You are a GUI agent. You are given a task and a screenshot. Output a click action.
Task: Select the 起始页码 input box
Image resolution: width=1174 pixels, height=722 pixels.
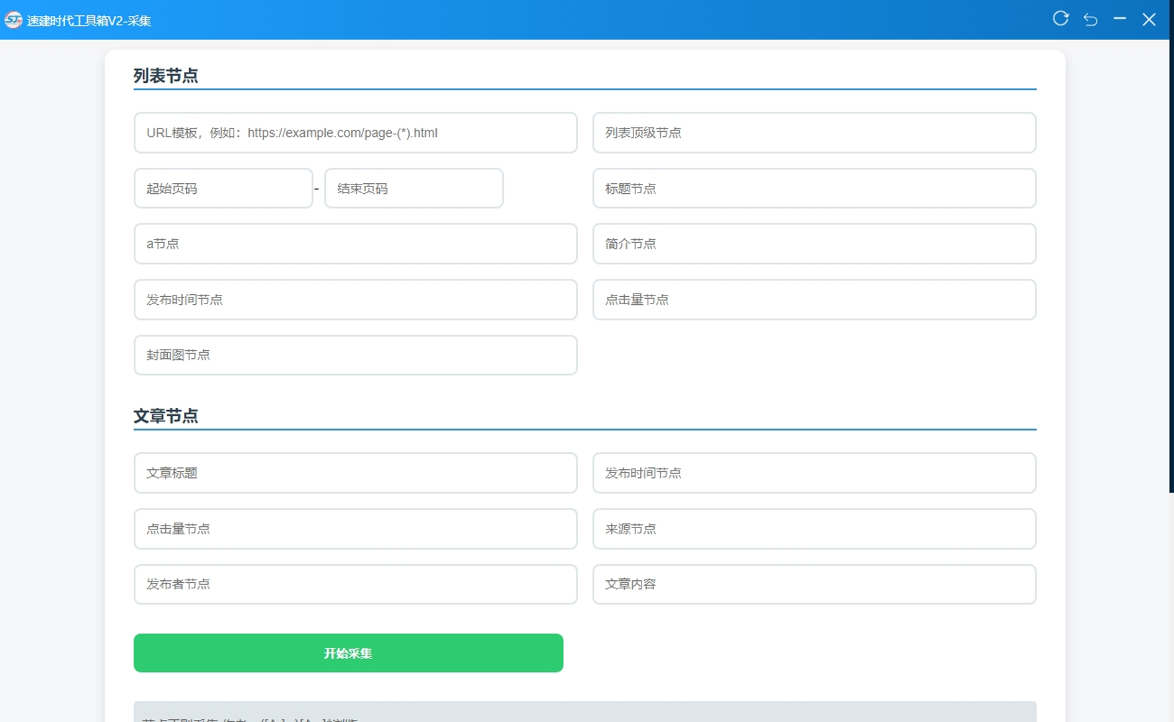223,189
